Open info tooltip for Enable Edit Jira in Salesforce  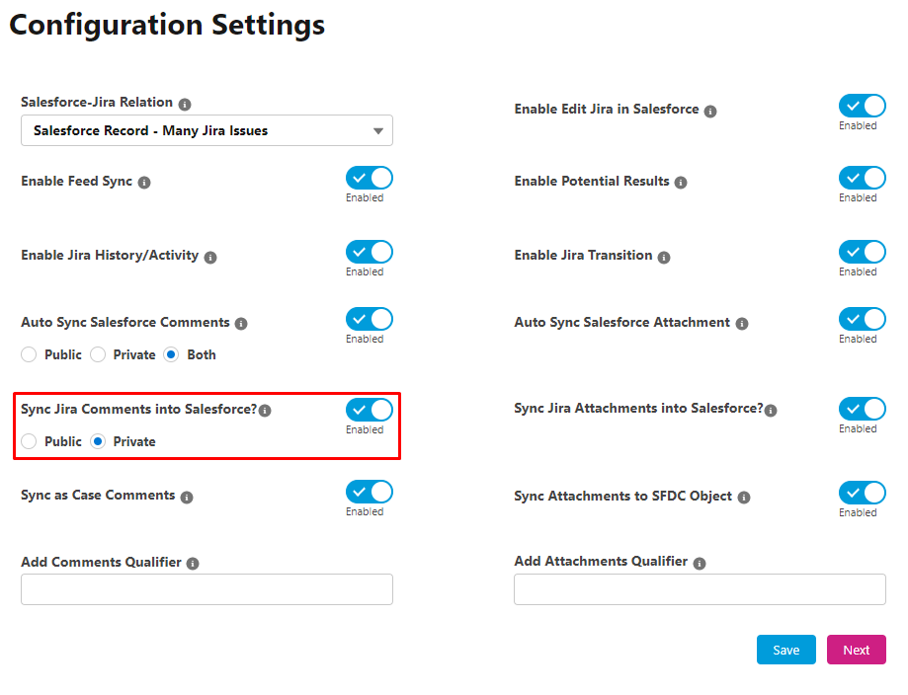(710, 112)
